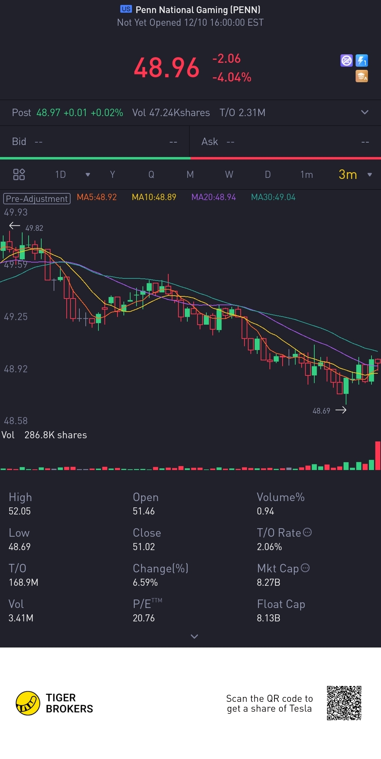The width and height of the screenshot is (381, 759).
Task: Tap the Mkt Cap info icon
Action: click(305, 568)
